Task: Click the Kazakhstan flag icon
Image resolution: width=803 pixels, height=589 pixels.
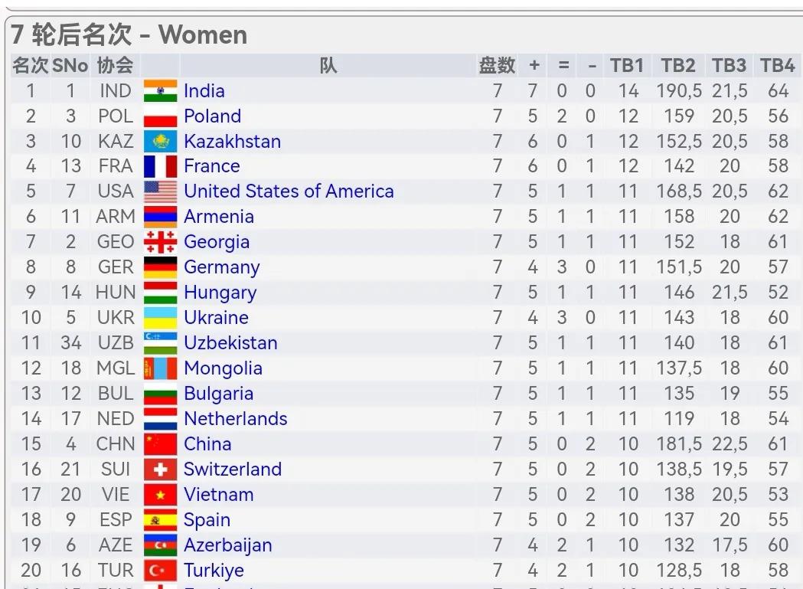Action: (x=160, y=141)
